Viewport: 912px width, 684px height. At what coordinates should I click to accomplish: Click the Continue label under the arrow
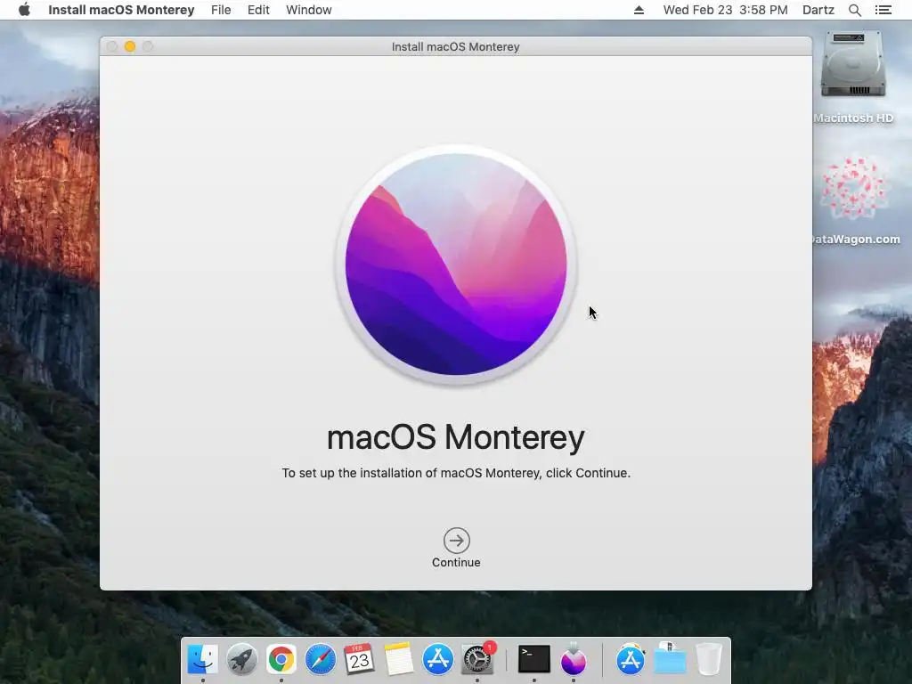(456, 563)
